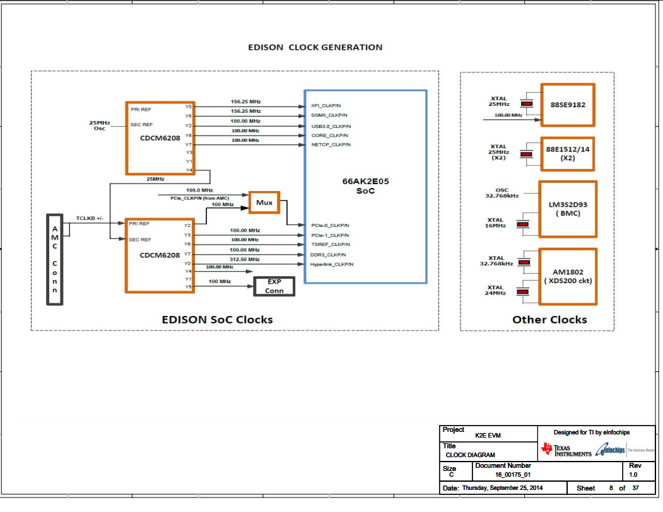663x512 pixels.
Task: Select the Hyperlink_CLKP/N pin label
Action: pyautogui.click(x=332, y=264)
